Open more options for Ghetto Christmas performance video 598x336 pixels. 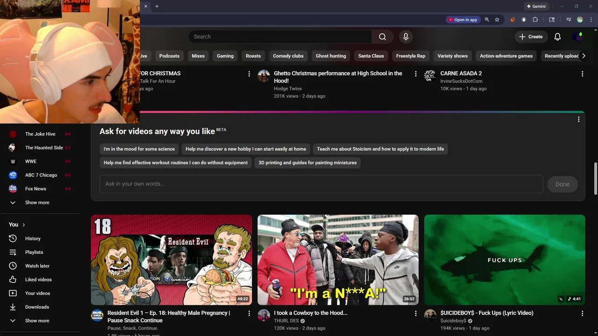tap(415, 74)
